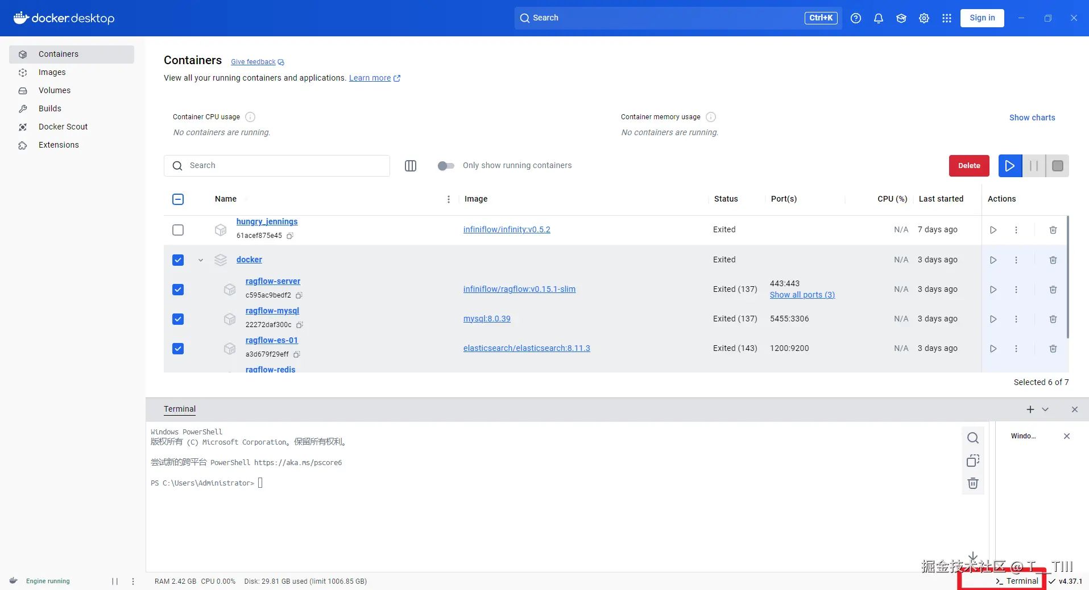
Task: Open Docker Scout in the sidebar
Action: coord(72,127)
